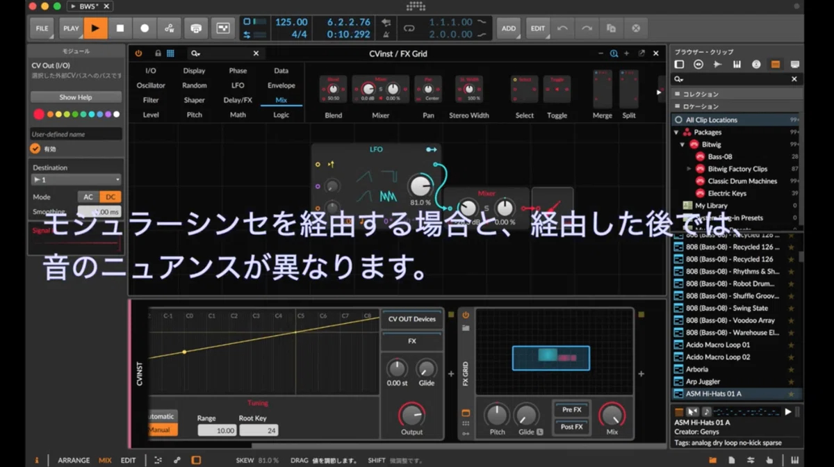The height and width of the screenshot is (467, 834).
Task: Click the User-defined name field
Action: (76, 133)
